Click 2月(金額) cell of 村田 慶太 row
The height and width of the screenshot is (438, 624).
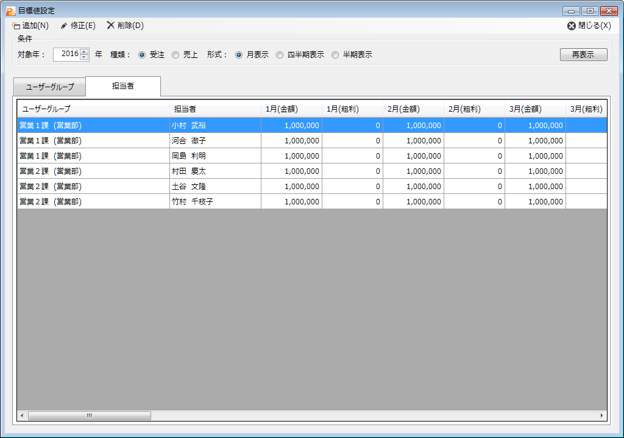pyautogui.click(x=414, y=171)
